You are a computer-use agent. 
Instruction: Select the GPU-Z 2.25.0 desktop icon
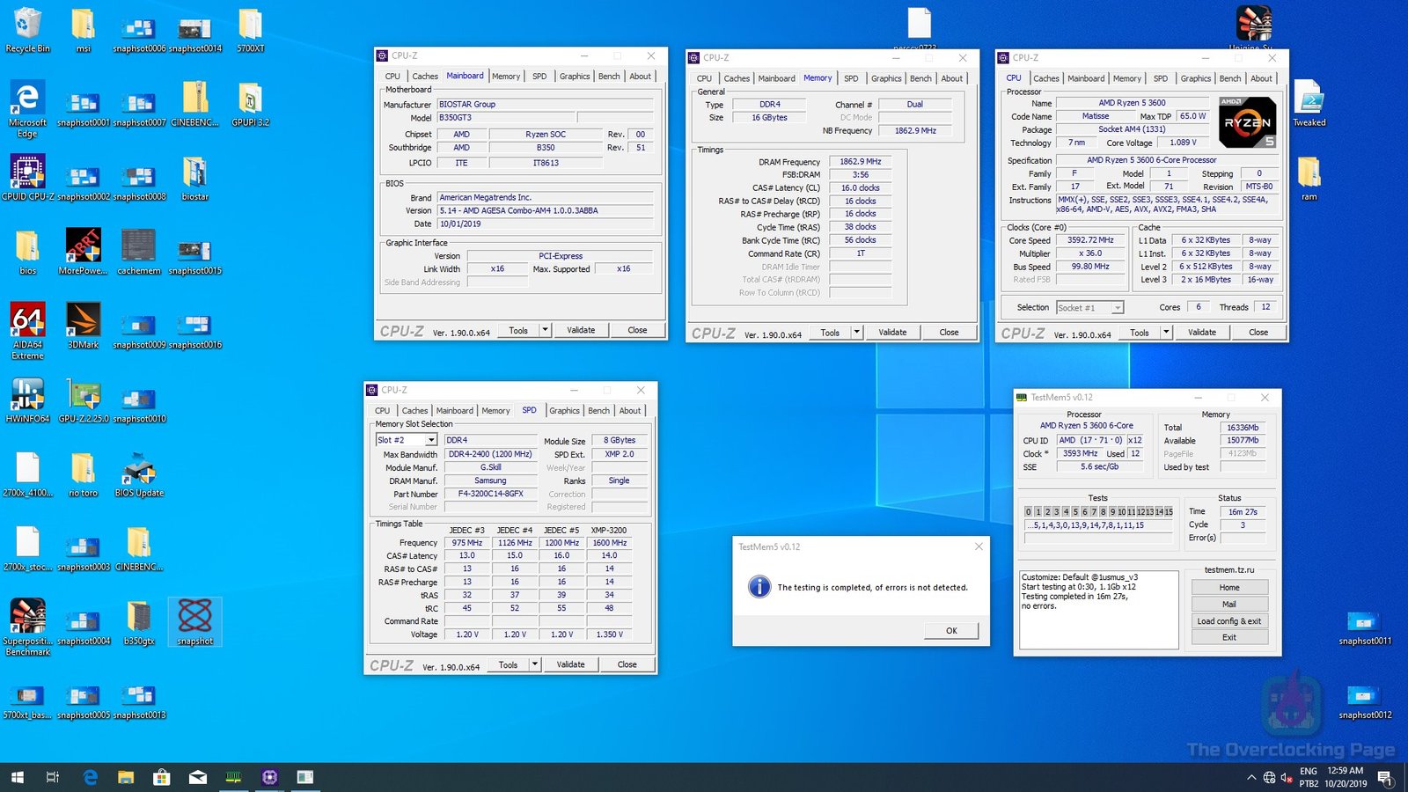(83, 396)
